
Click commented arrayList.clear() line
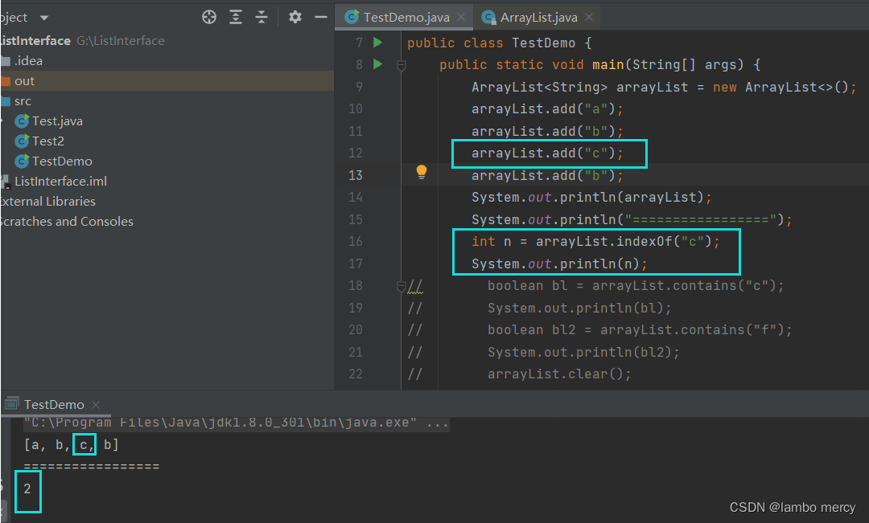point(559,374)
